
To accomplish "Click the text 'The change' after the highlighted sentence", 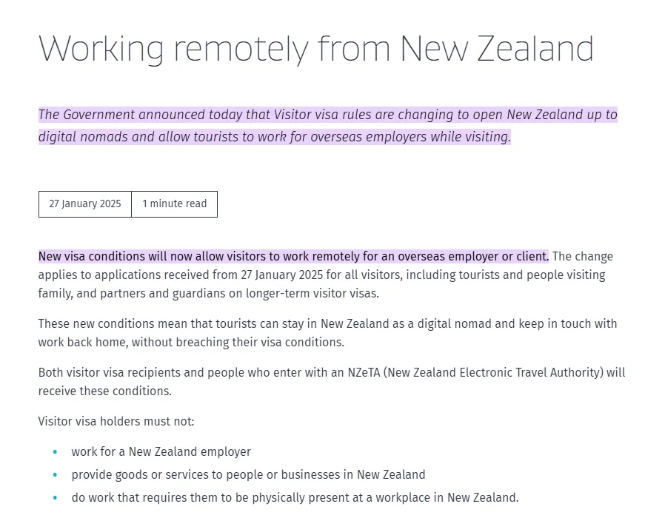I will (582, 257).
